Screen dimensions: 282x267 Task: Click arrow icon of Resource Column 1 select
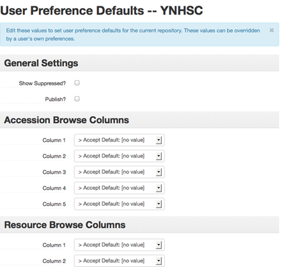click(159, 245)
